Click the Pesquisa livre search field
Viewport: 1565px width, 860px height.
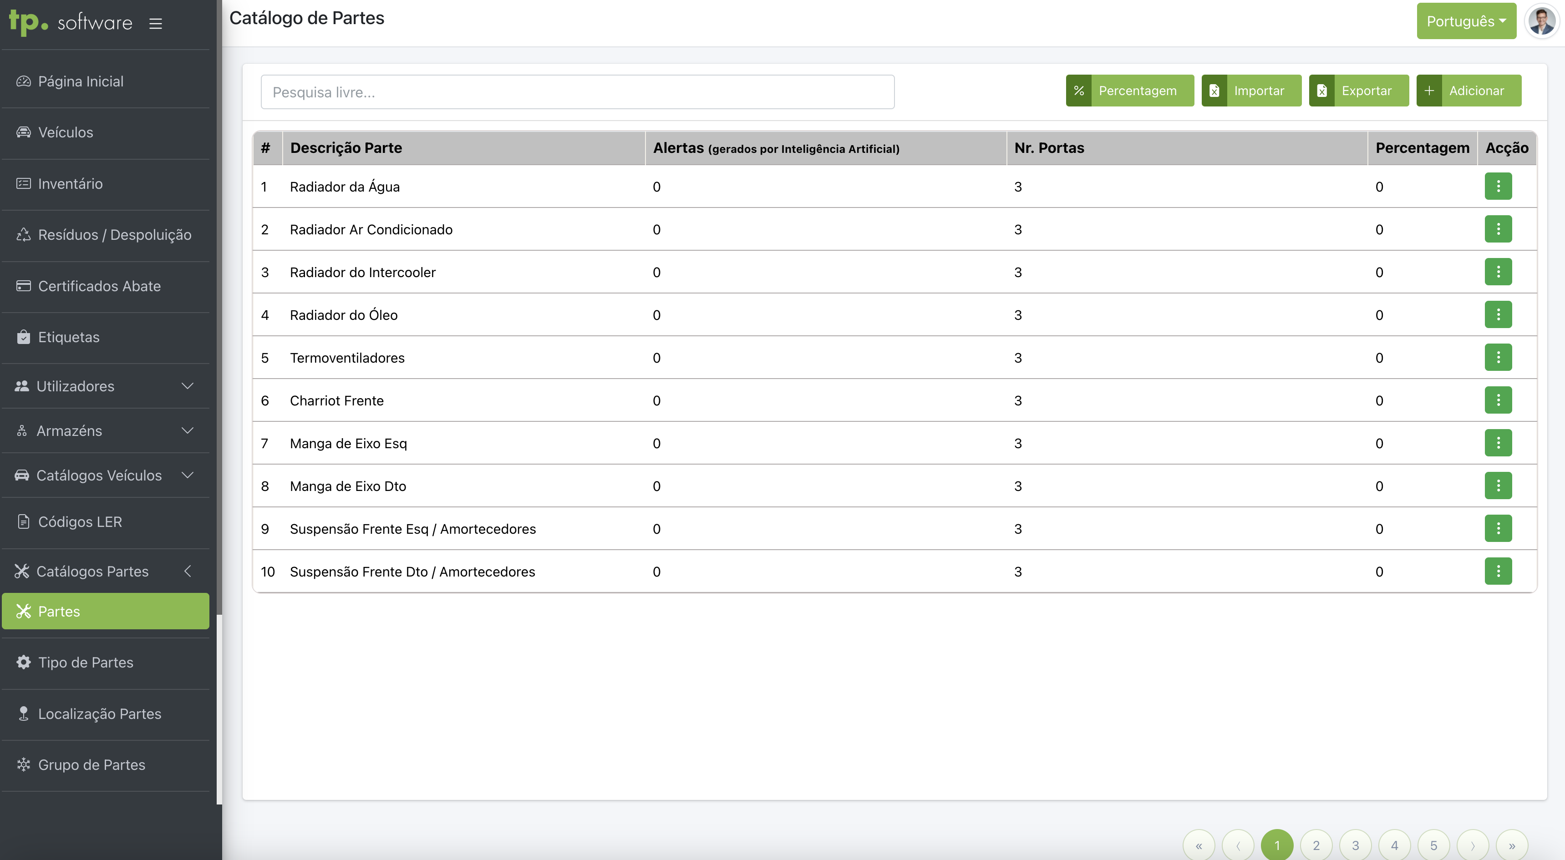coord(577,92)
